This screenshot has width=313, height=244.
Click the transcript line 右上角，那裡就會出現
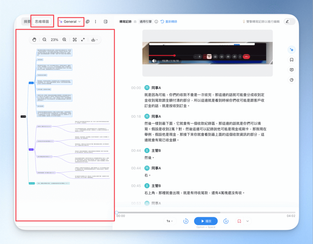[x=195, y=193]
